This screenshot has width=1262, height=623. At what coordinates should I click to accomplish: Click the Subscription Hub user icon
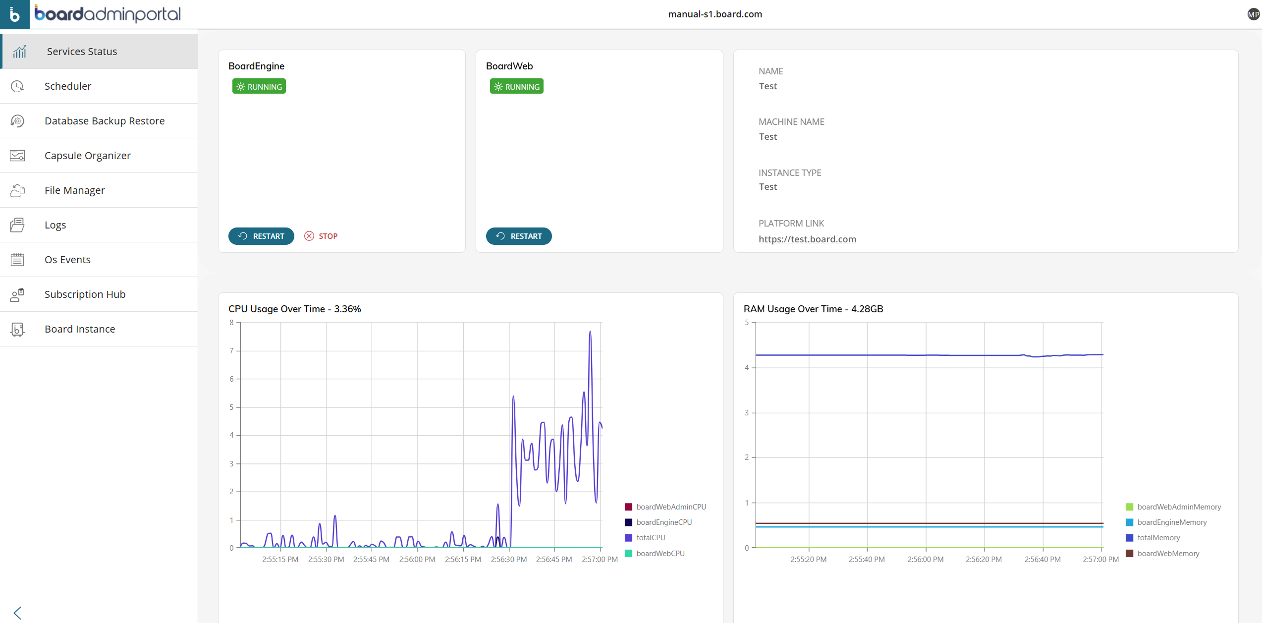coord(17,295)
